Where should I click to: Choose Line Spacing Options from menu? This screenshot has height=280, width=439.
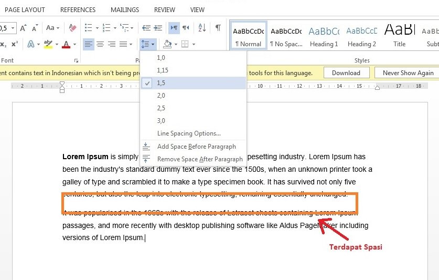coord(189,133)
